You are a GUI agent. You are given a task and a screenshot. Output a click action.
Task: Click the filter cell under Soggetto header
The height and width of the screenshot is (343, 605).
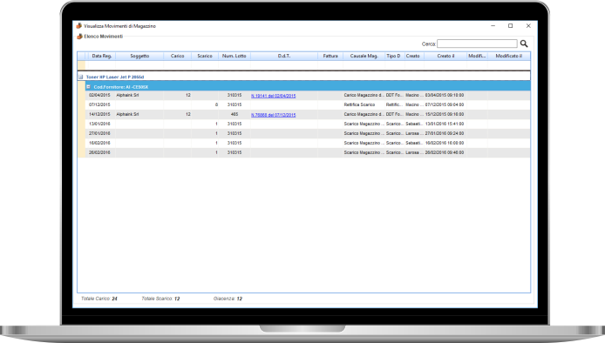(x=139, y=64)
